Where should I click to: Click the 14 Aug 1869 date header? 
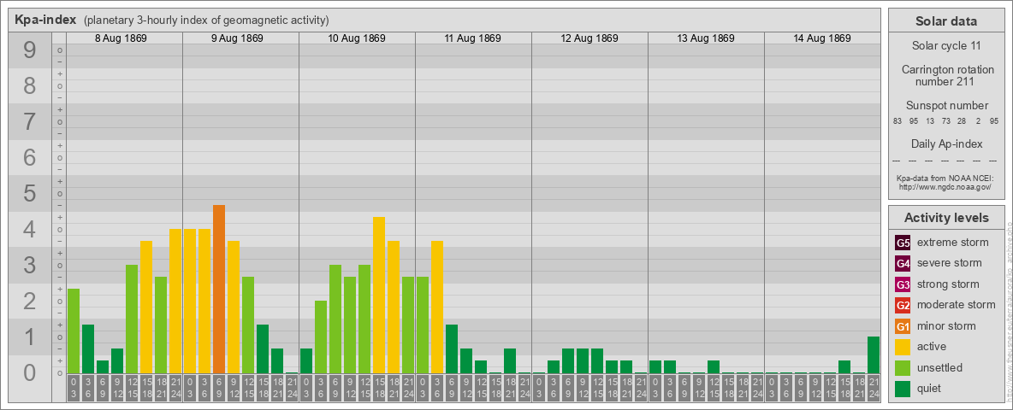click(x=821, y=38)
